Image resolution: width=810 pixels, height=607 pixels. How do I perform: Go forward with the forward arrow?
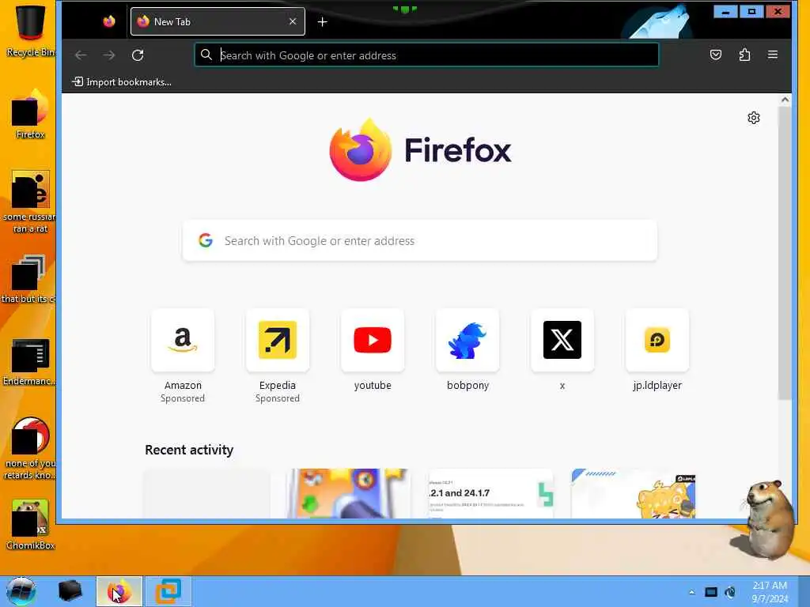click(109, 55)
